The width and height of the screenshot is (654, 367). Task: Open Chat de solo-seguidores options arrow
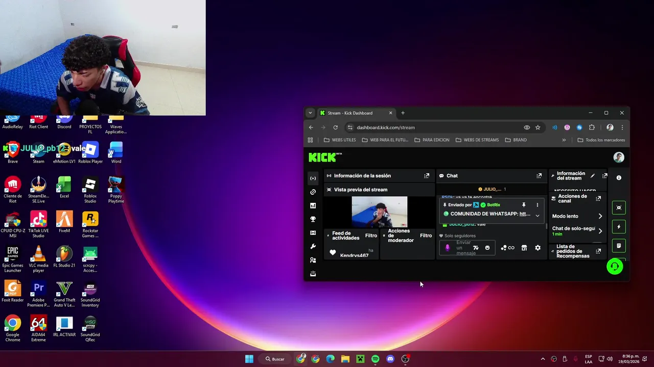click(600, 231)
